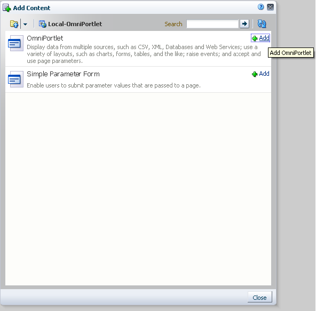Click the Local-OmniPortlet producer icon
Screen dimensions: 316x311
(x=43, y=24)
